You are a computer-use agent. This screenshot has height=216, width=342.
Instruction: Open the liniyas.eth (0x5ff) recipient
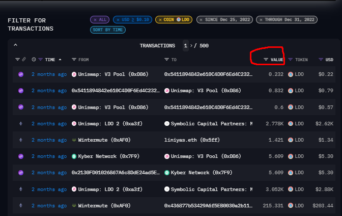pos(192,140)
